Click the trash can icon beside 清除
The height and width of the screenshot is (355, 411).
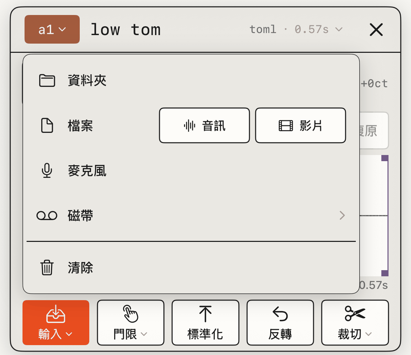point(47,267)
